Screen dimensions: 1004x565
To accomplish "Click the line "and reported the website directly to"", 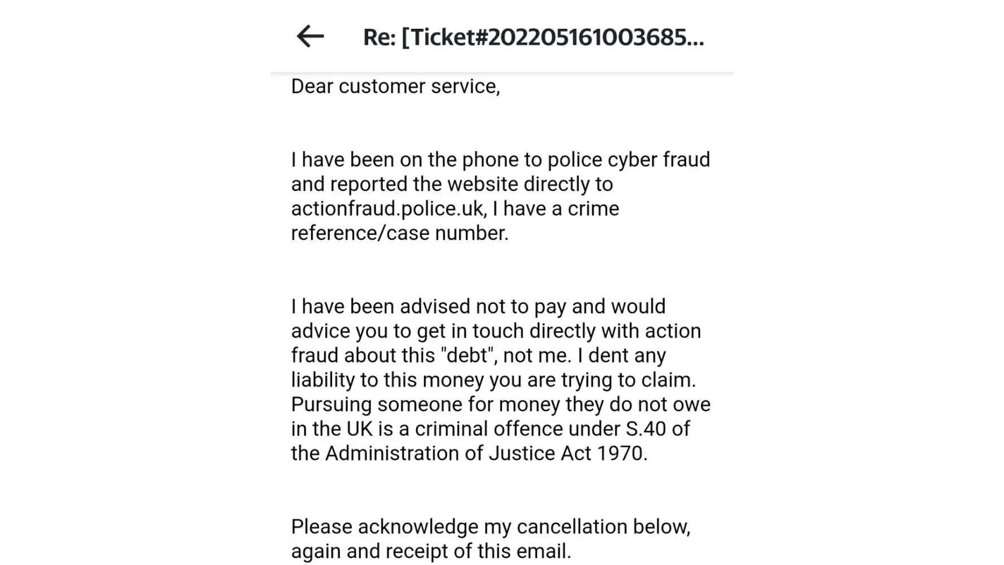I will [x=452, y=184].
